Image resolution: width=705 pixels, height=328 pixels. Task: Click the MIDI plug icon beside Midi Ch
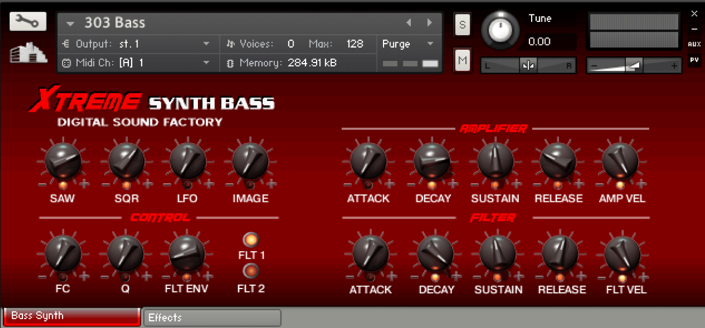coord(65,63)
